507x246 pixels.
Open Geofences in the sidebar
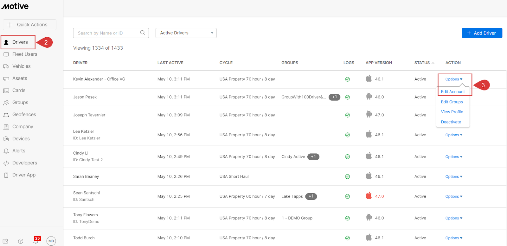click(20, 114)
